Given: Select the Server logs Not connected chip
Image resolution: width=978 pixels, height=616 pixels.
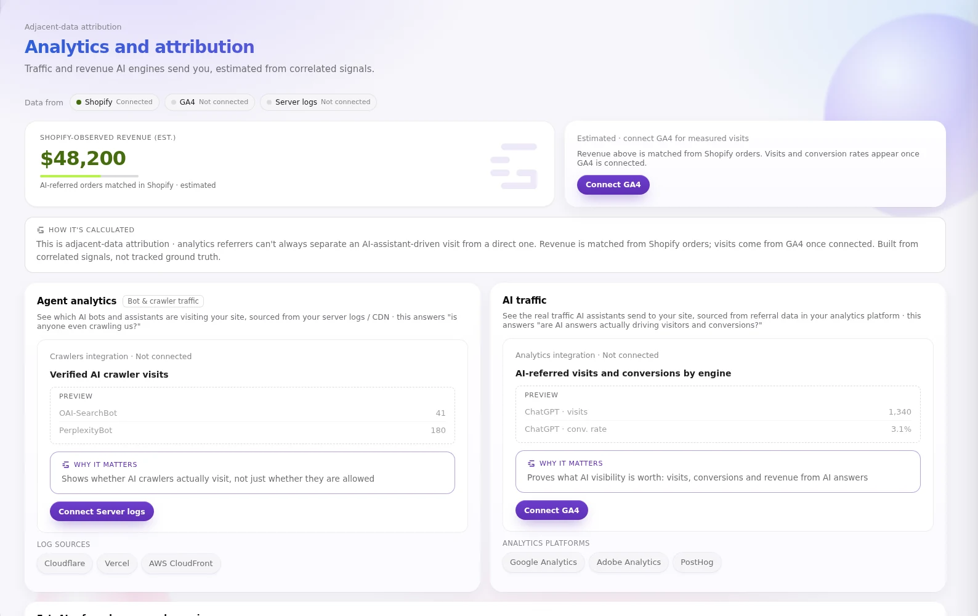Looking at the screenshot, I should click(318, 102).
